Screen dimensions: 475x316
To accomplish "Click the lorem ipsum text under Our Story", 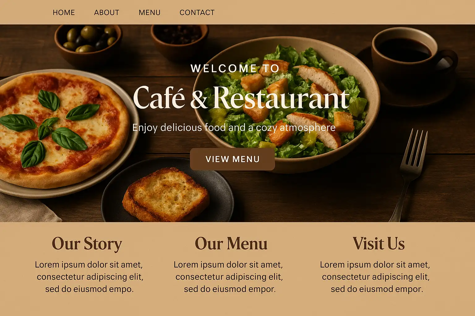I will click(89, 277).
